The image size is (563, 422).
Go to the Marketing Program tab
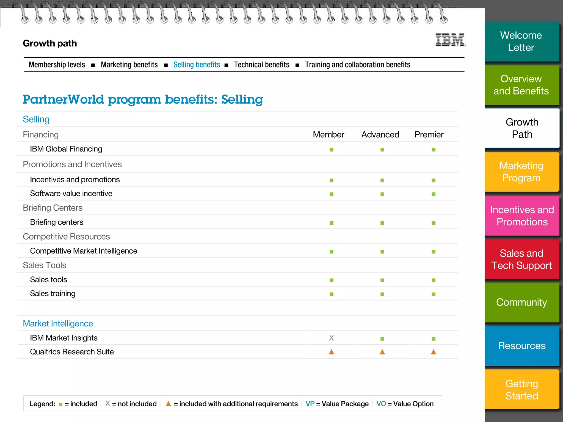(x=522, y=172)
